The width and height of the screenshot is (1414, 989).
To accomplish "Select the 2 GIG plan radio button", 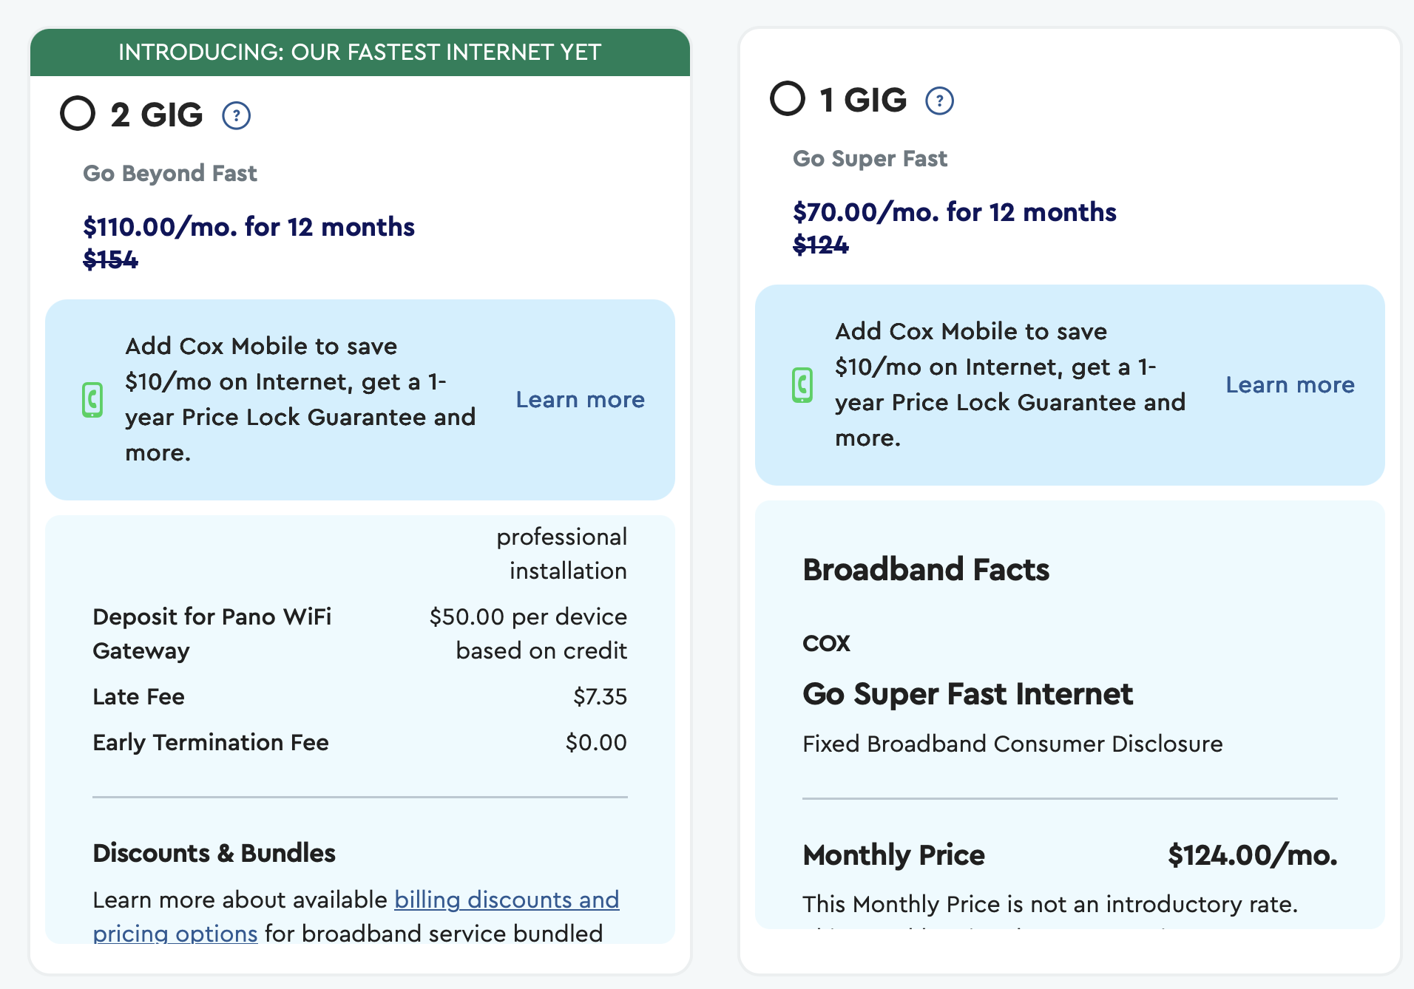I will (78, 114).
